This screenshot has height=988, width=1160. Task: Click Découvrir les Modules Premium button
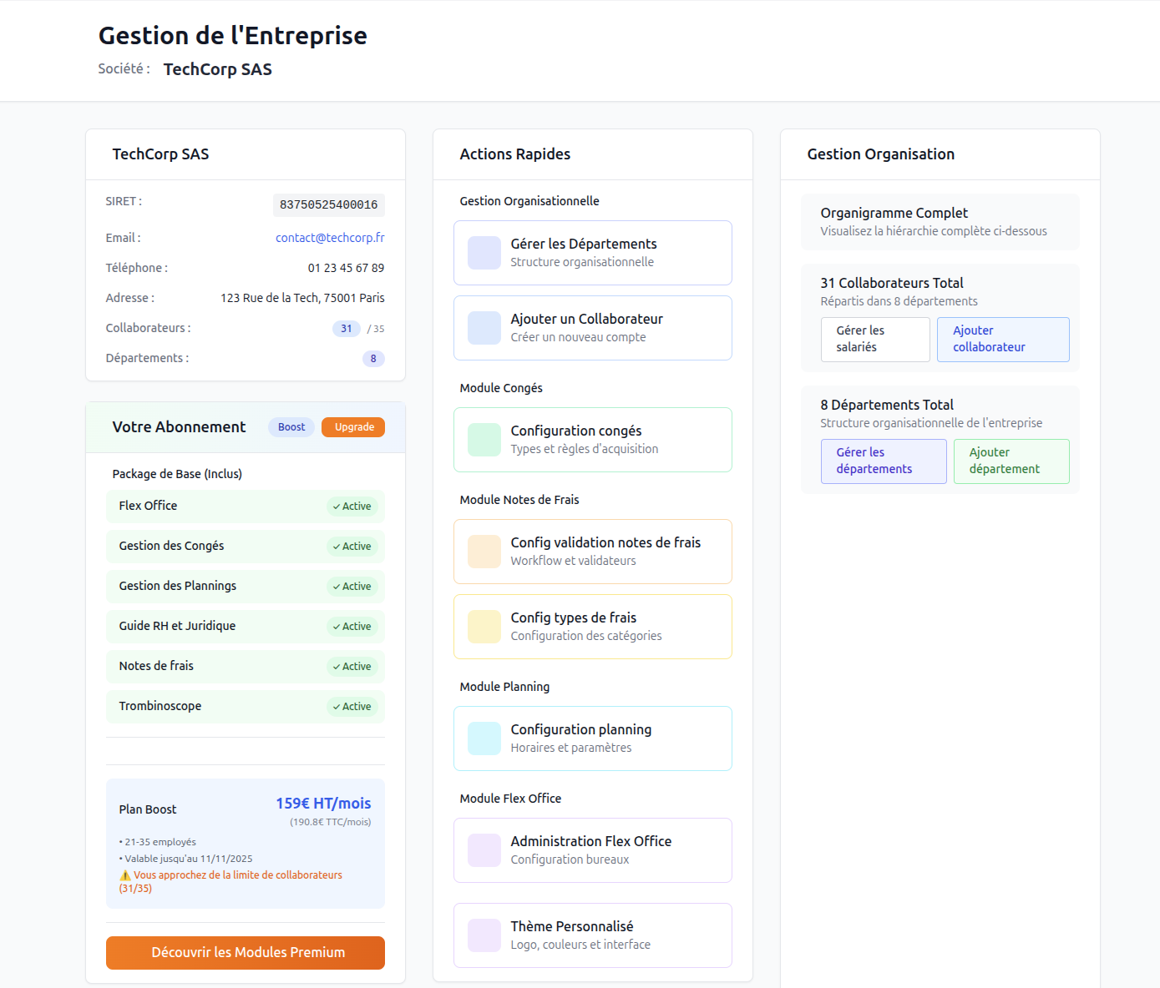click(x=246, y=953)
